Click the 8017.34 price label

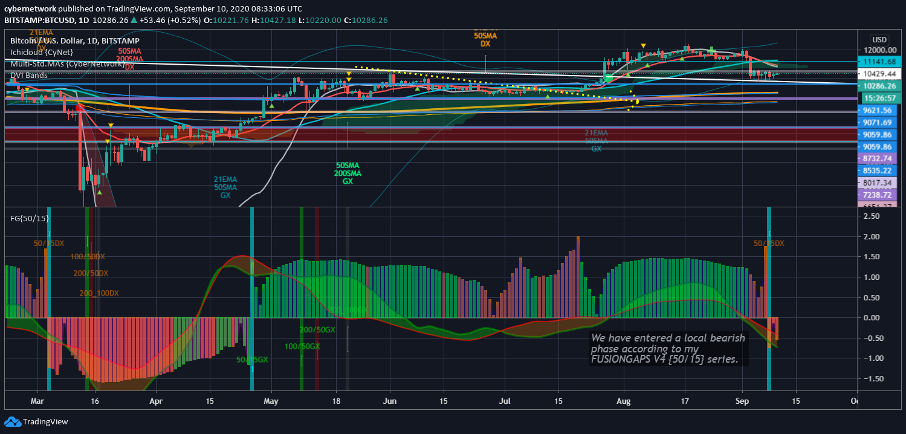point(879,183)
